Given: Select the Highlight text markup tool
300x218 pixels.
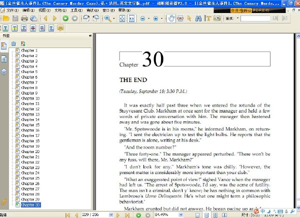Looking at the screenshot, I should click(14, 28).
